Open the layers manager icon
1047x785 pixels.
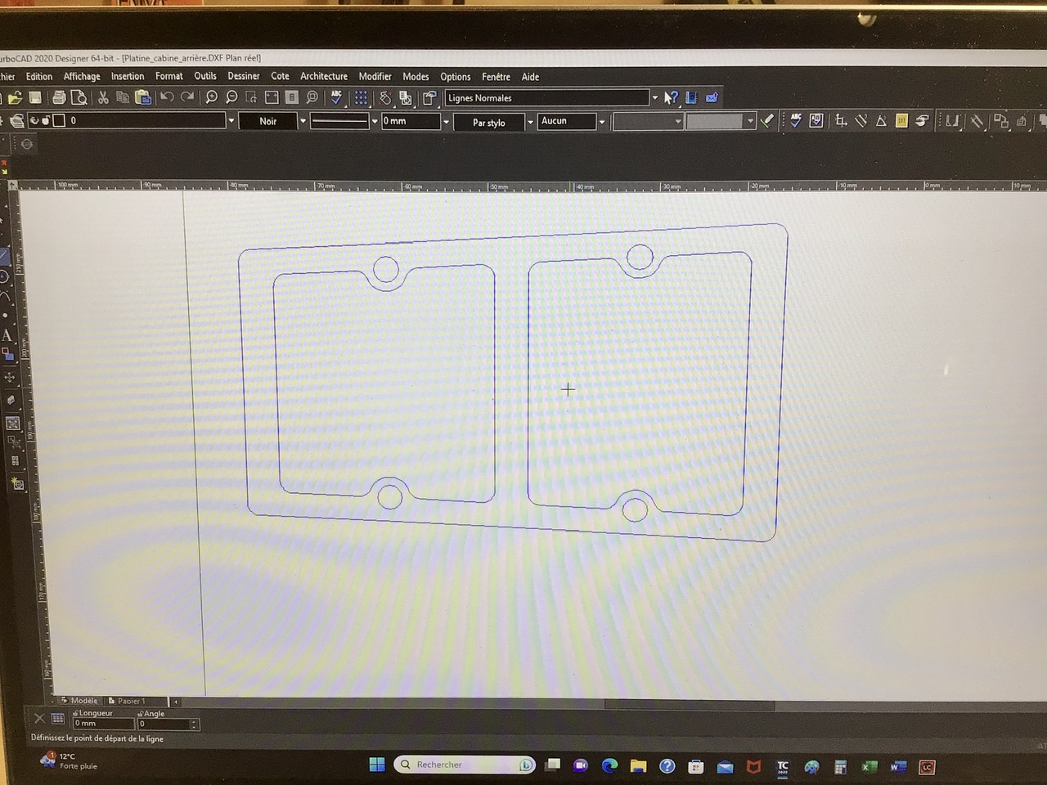coord(16,121)
